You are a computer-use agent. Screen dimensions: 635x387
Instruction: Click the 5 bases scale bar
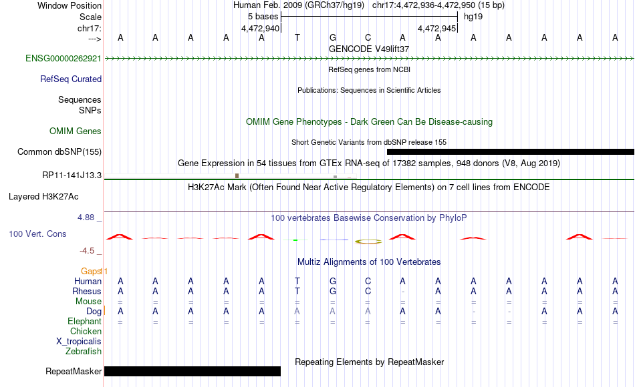(369, 17)
